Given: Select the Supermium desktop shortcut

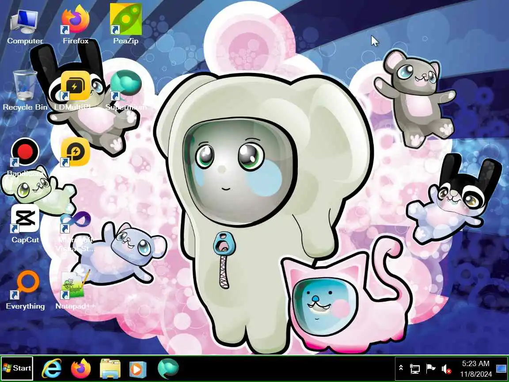Looking at the screenshot, I should point(126,90).
